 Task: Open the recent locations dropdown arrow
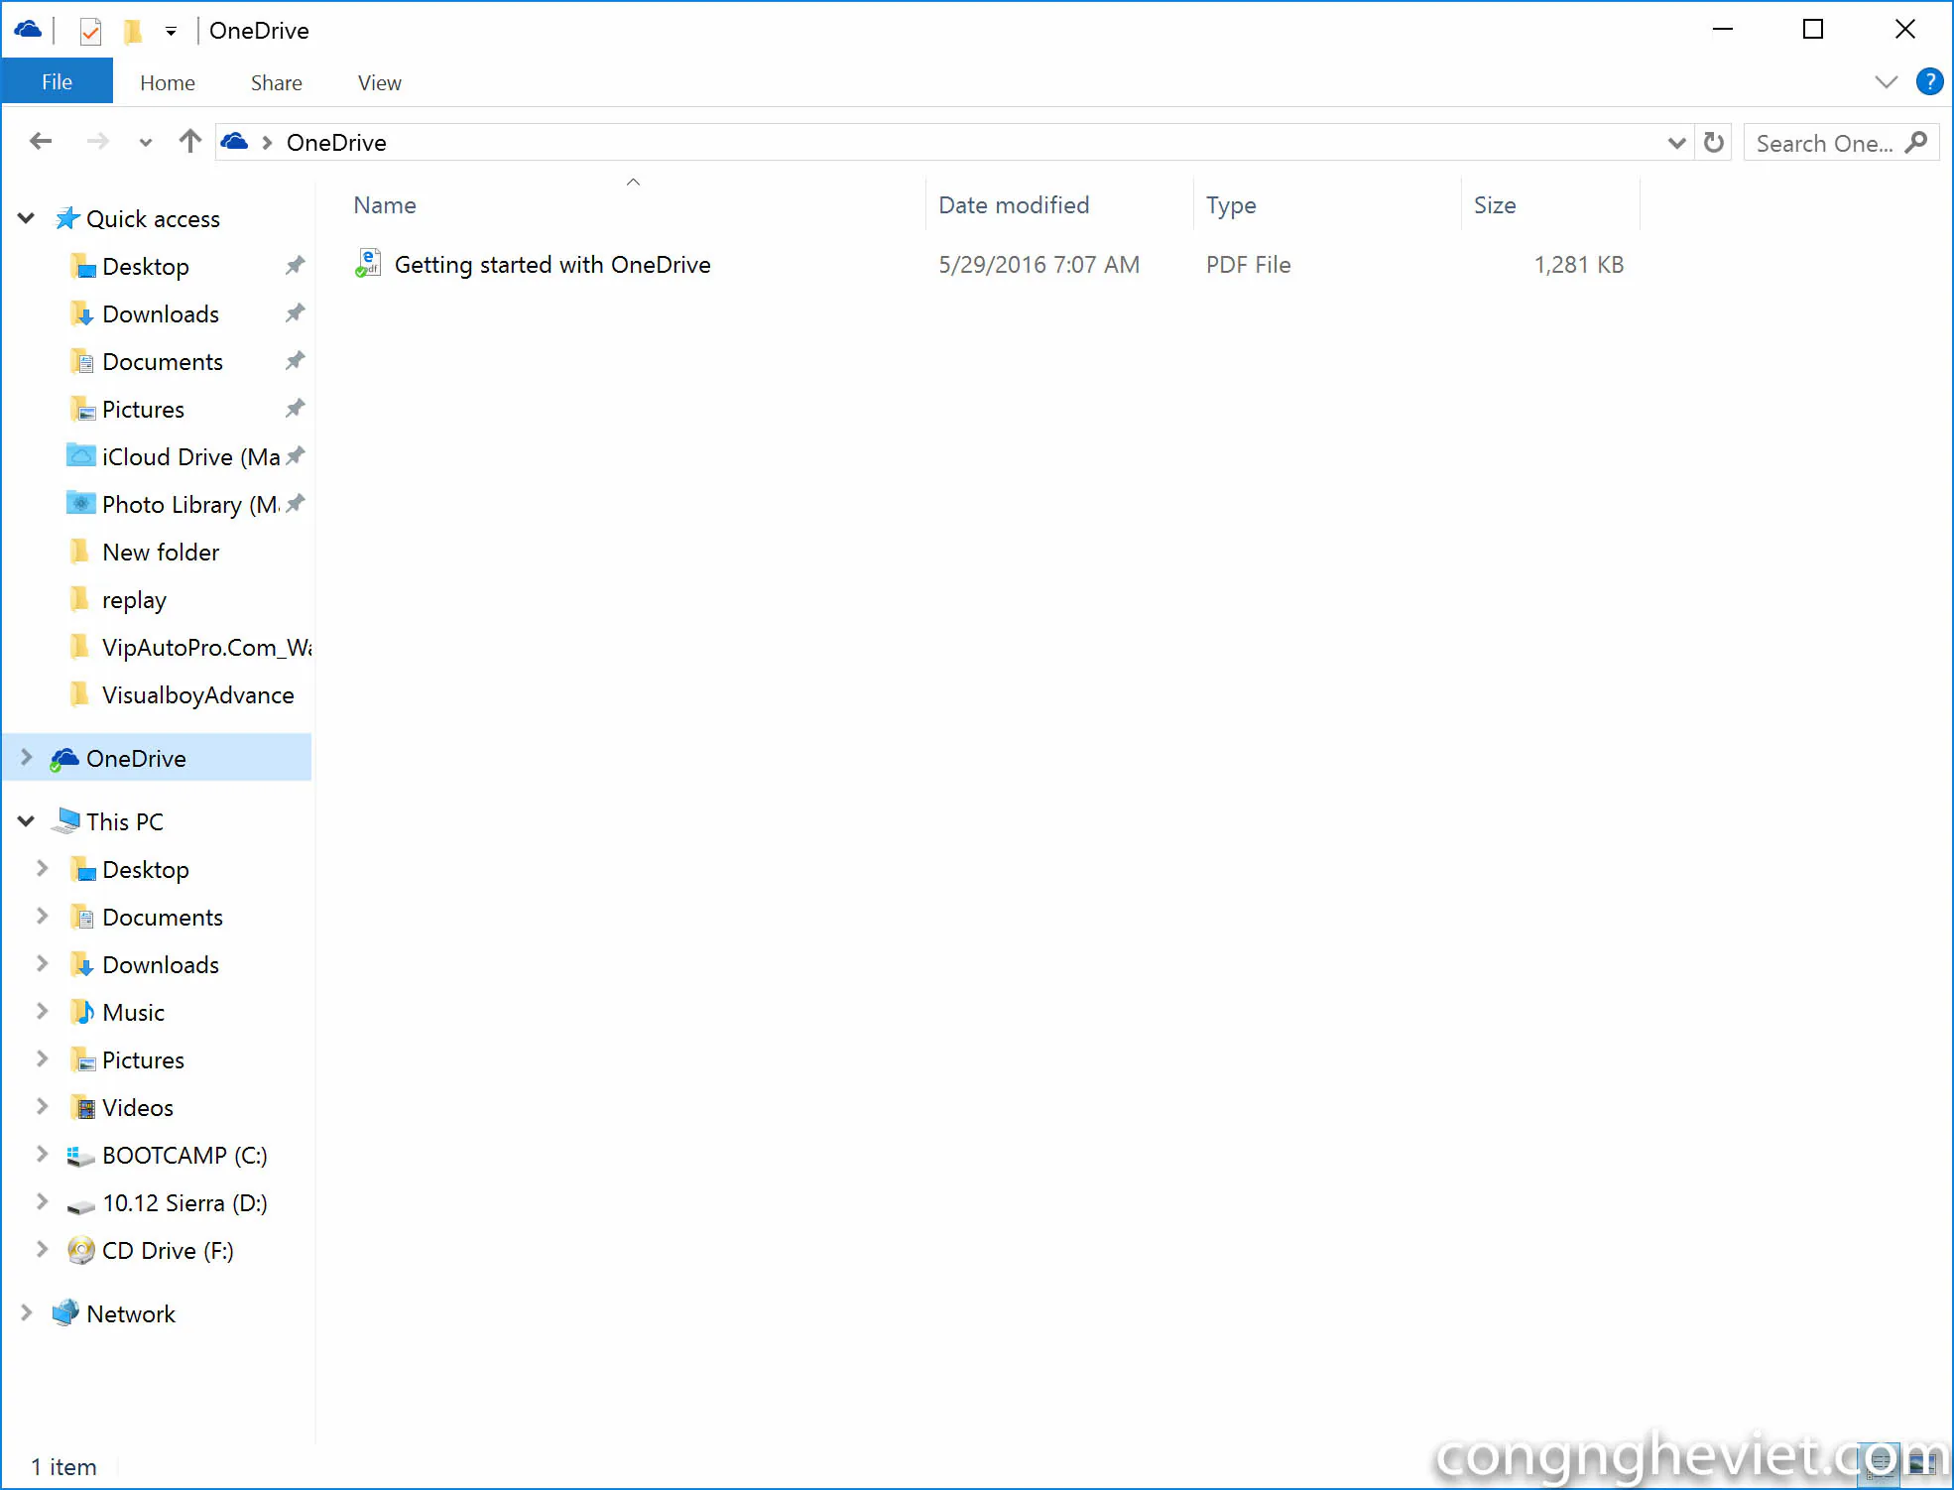coord(146,143)
